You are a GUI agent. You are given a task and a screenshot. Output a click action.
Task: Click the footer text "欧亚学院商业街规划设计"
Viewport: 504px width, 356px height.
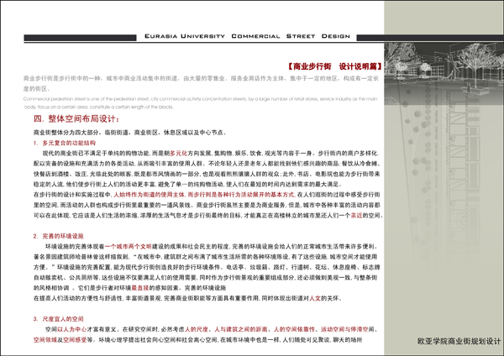click(x=459, y=341)
